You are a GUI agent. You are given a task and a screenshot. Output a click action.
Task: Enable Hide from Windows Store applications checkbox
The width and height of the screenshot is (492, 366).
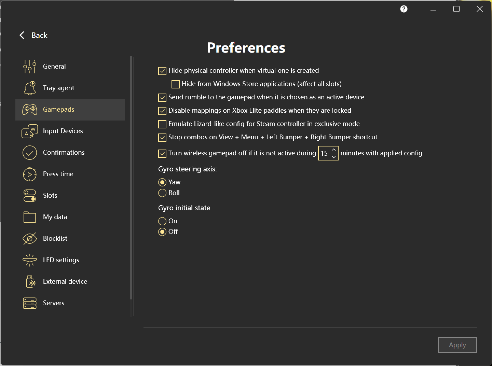click(x=176, y=84)
